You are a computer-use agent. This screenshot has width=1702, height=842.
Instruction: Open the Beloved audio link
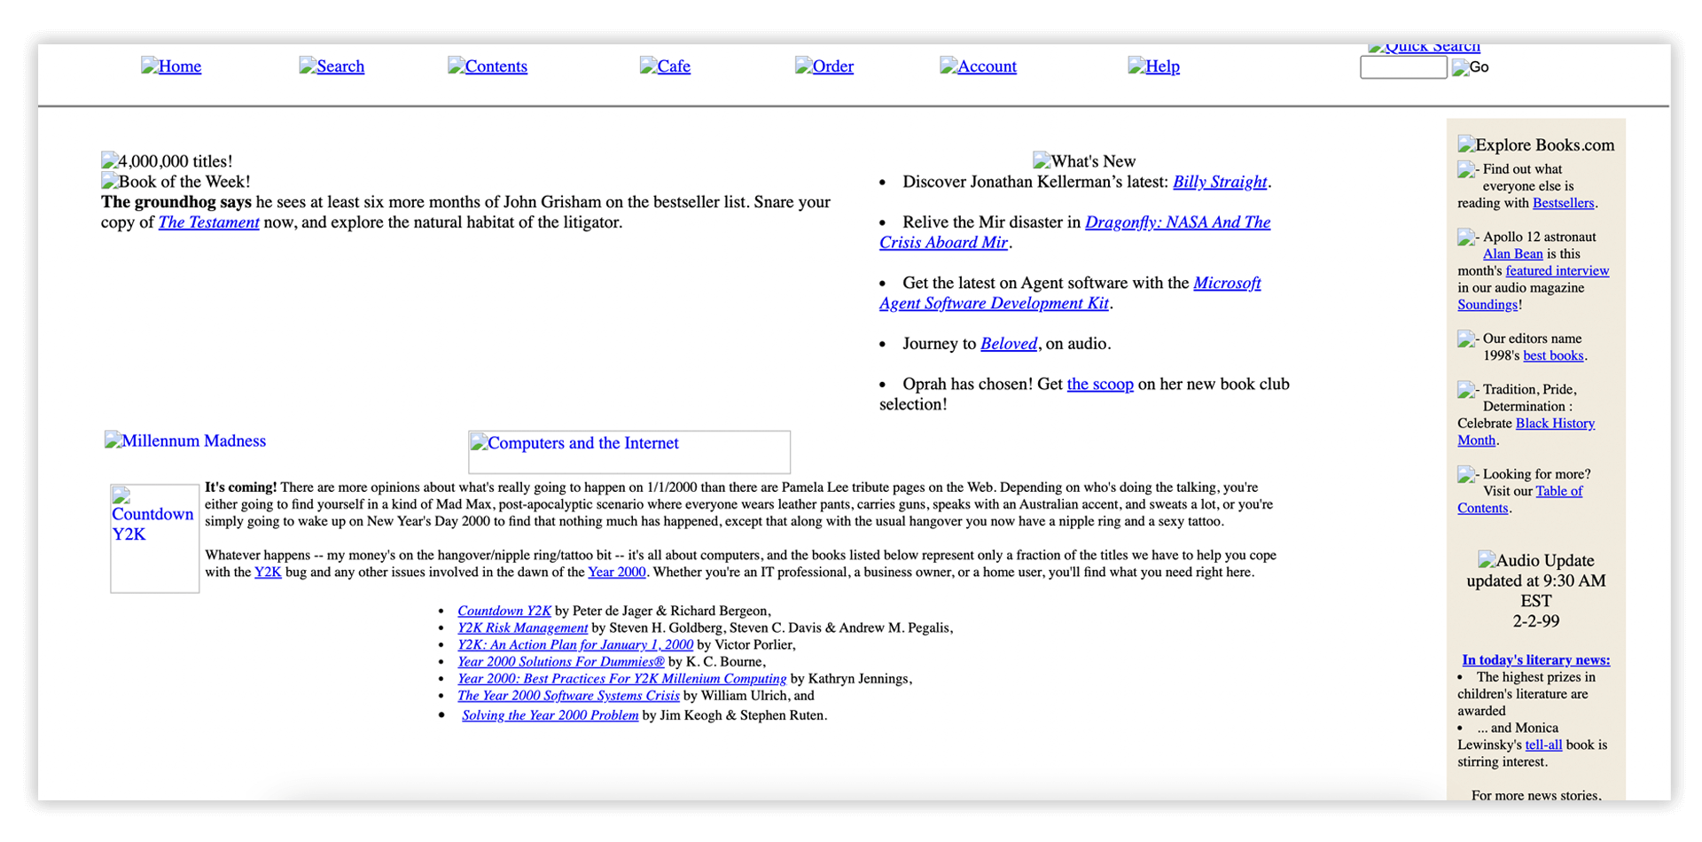click(1009, 344)
